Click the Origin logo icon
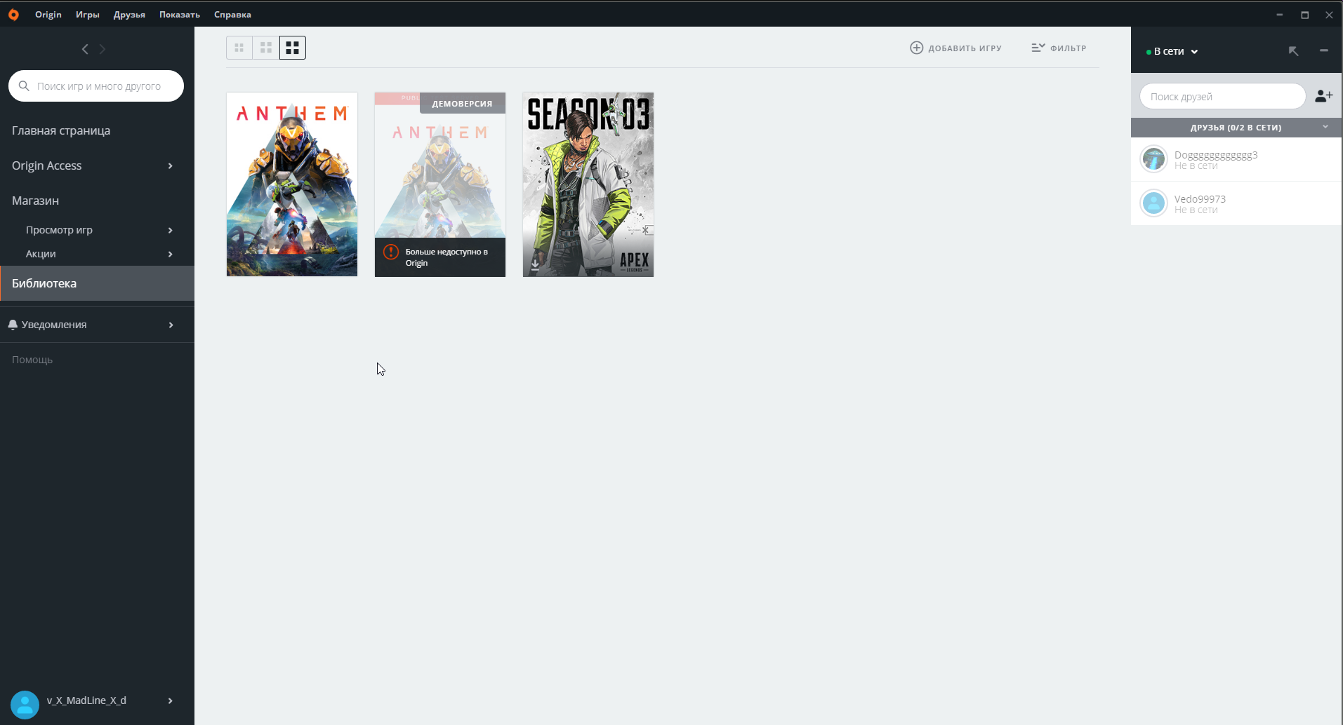Image resolution: width=1343 pixels, height=725 pixels. coord(13,14)
